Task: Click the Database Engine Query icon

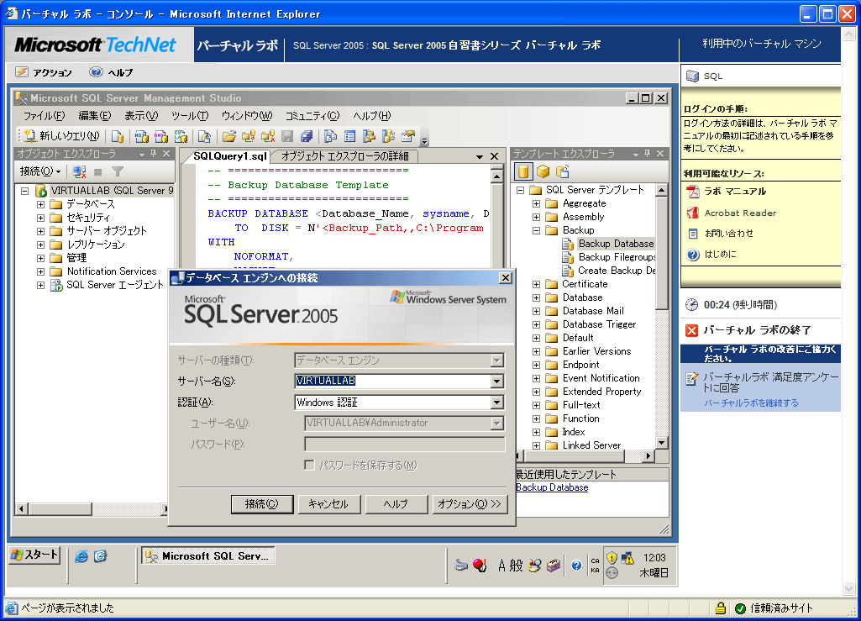Action: pyautogui.click(x=117, y=136)
